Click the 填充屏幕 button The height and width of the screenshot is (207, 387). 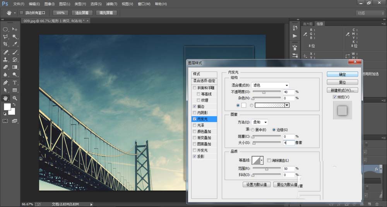[x=106, y=13]
